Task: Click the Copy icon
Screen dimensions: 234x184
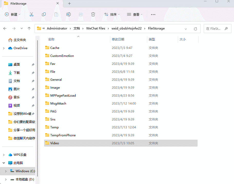Action: point(44,14)
